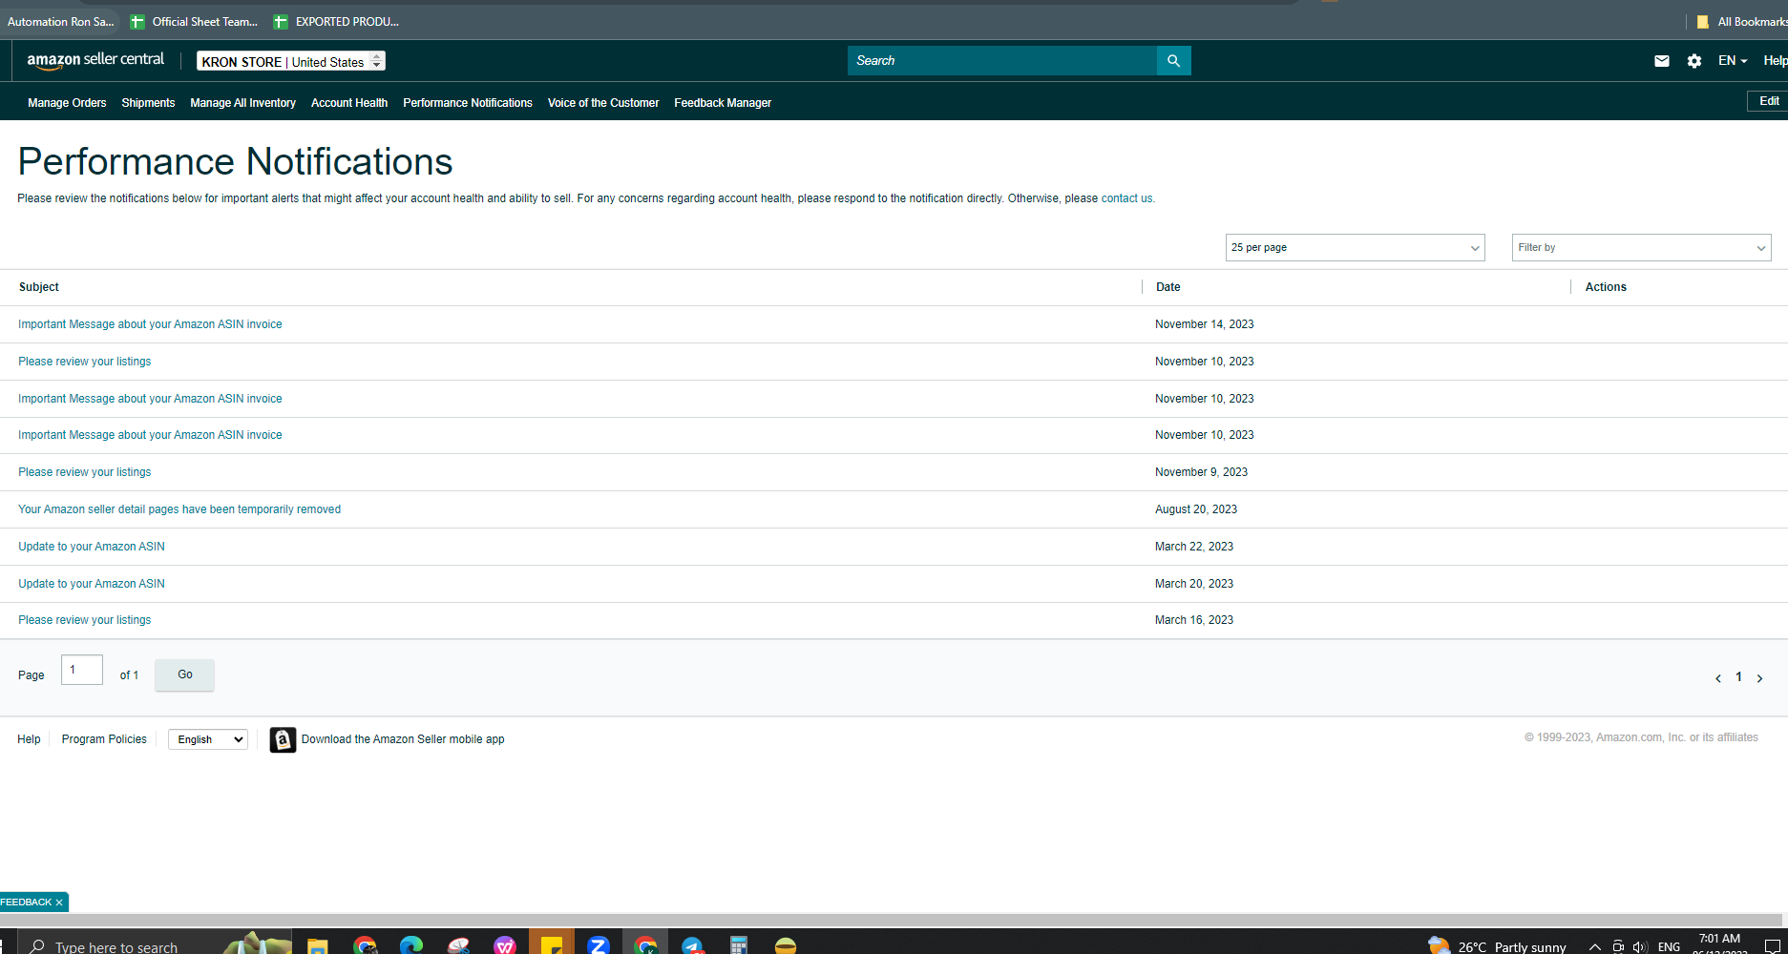Open Voice of the Customer
Image resolution: width=1788 pixels, height=954 pixels.
tap(603, 103)
